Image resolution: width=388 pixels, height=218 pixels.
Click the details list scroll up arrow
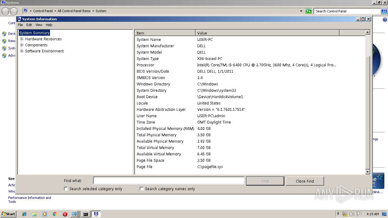(x=368, y=32)
